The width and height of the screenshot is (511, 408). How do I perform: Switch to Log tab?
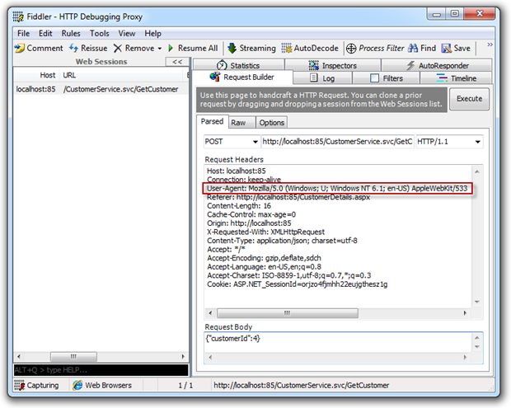click(x=322, y=78)
